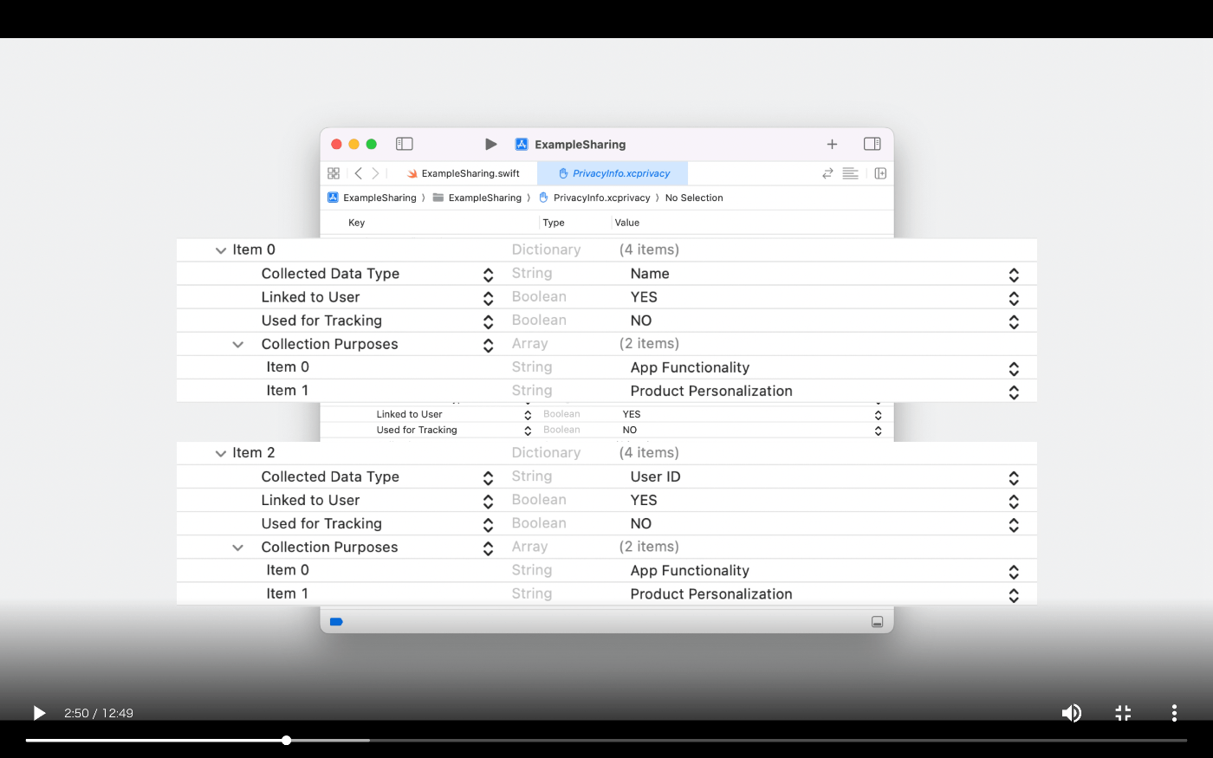Click PrivacyInfo.xcprivacy breadcrumb
The width and height of the screenshot is (1213, 758).
[594, 198]
